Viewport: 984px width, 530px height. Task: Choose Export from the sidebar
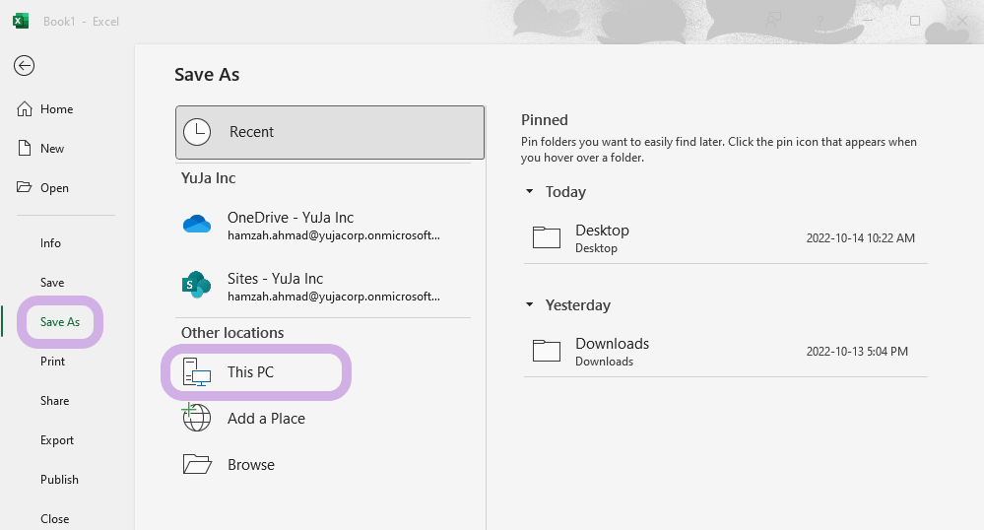pyautogui.click(x=57, y=440)
